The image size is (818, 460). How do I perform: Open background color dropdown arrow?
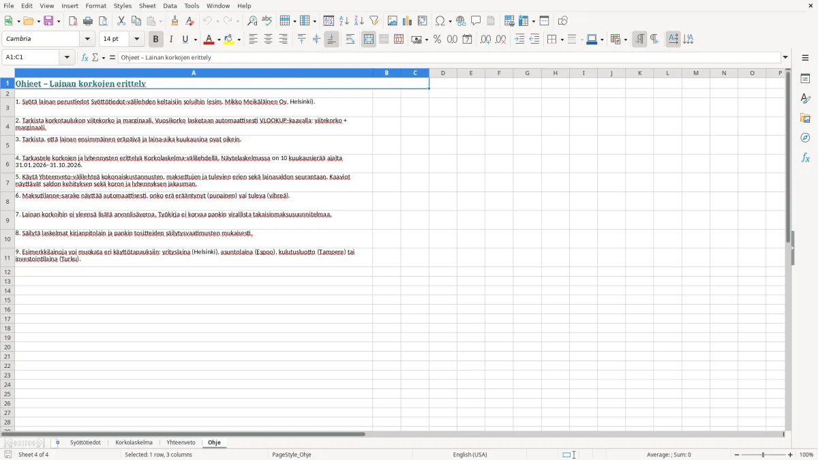pos(239,40)
